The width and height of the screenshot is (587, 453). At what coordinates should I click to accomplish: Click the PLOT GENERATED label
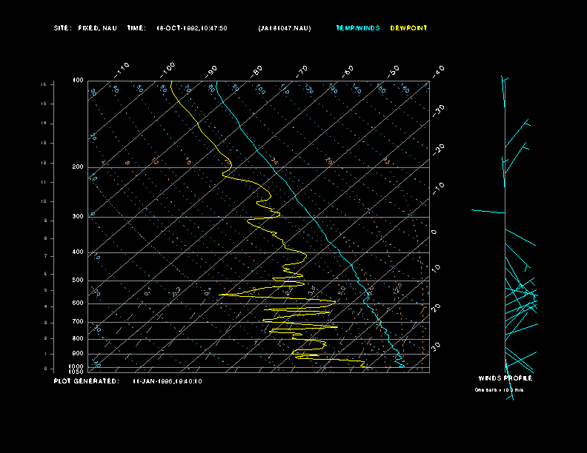point(86,381)
